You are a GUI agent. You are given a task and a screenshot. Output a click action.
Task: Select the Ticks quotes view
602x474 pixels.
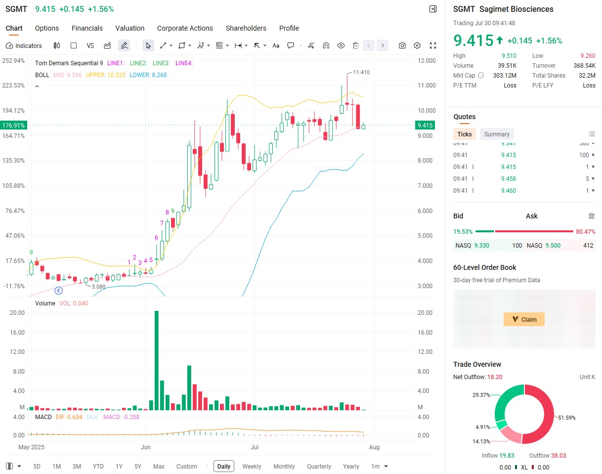coord(465,134)
